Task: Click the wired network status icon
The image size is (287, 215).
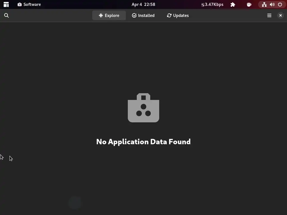Action: (x=264, y=4)
